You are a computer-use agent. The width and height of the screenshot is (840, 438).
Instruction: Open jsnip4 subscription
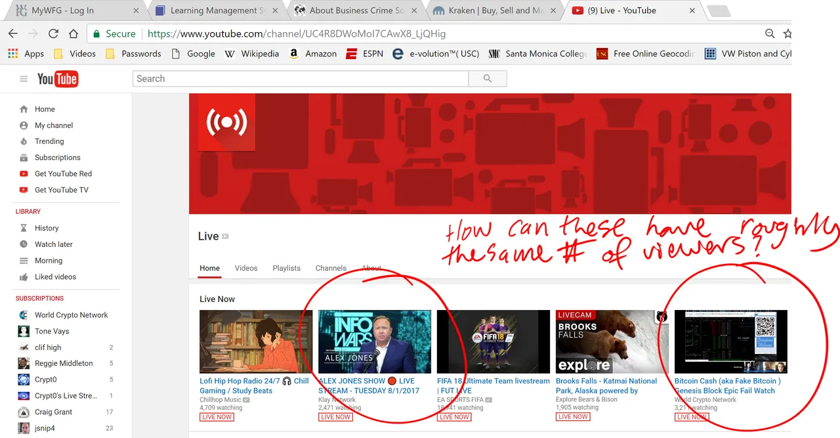click(x=46, y=428)
